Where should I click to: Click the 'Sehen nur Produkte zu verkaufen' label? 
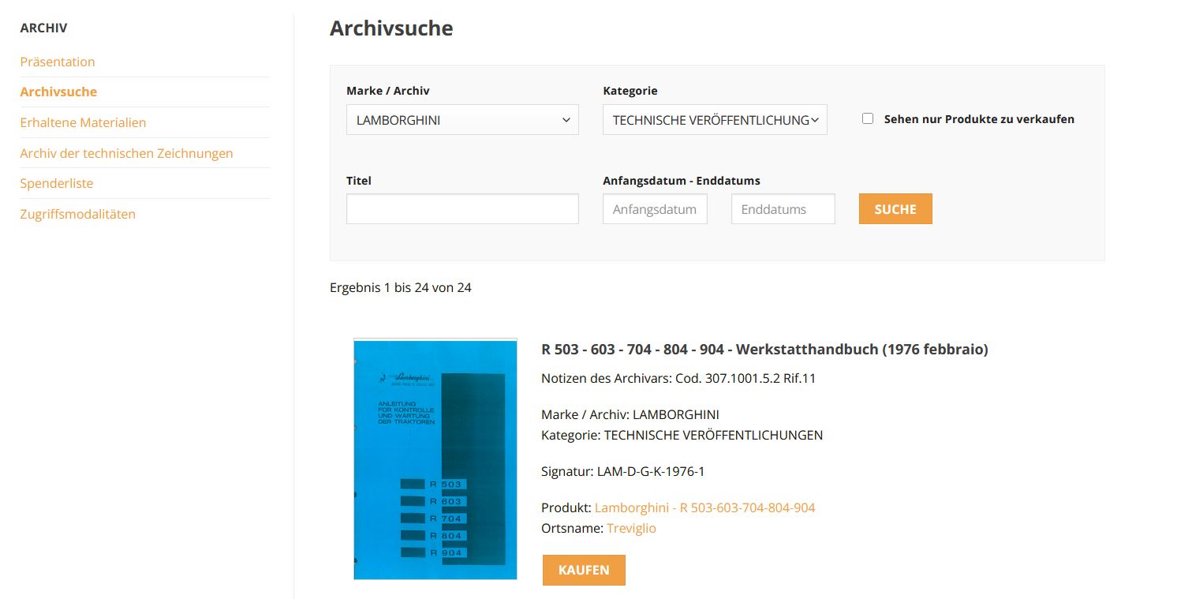pyautogui.click(x=979, y=119)
